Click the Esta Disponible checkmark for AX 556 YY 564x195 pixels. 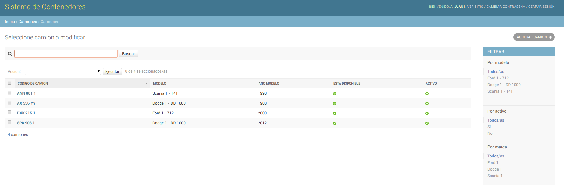[x=334, y=103]
